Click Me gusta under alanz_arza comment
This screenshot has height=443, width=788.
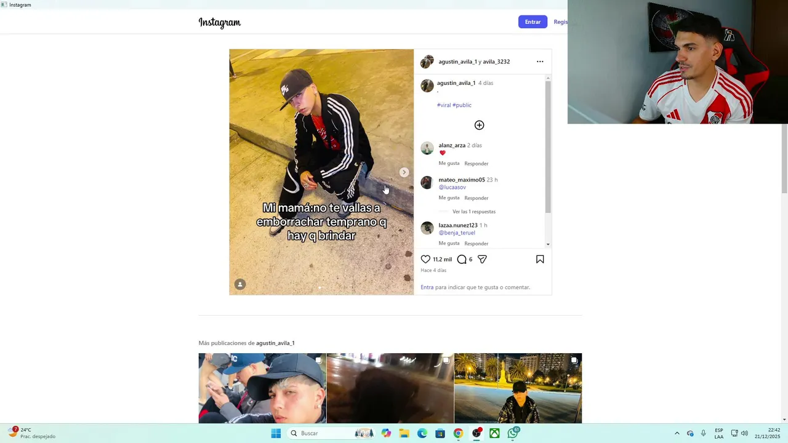[449, 164]
